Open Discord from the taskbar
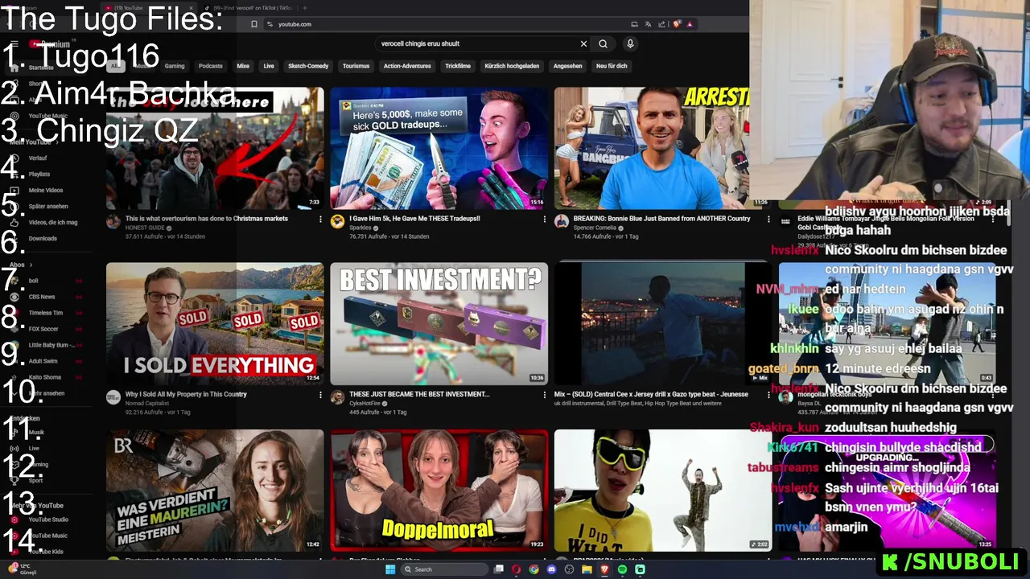1030x579 pixels. click(x=551, y=569)
